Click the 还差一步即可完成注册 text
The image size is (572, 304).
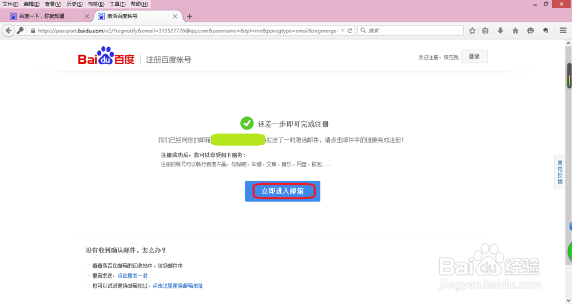click(293, 124)
